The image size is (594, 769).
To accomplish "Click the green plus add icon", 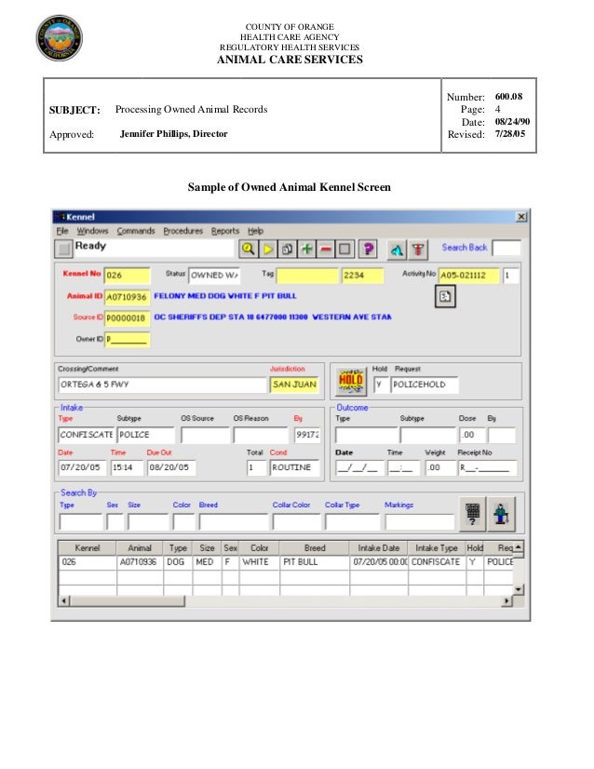I will point(306,250).
